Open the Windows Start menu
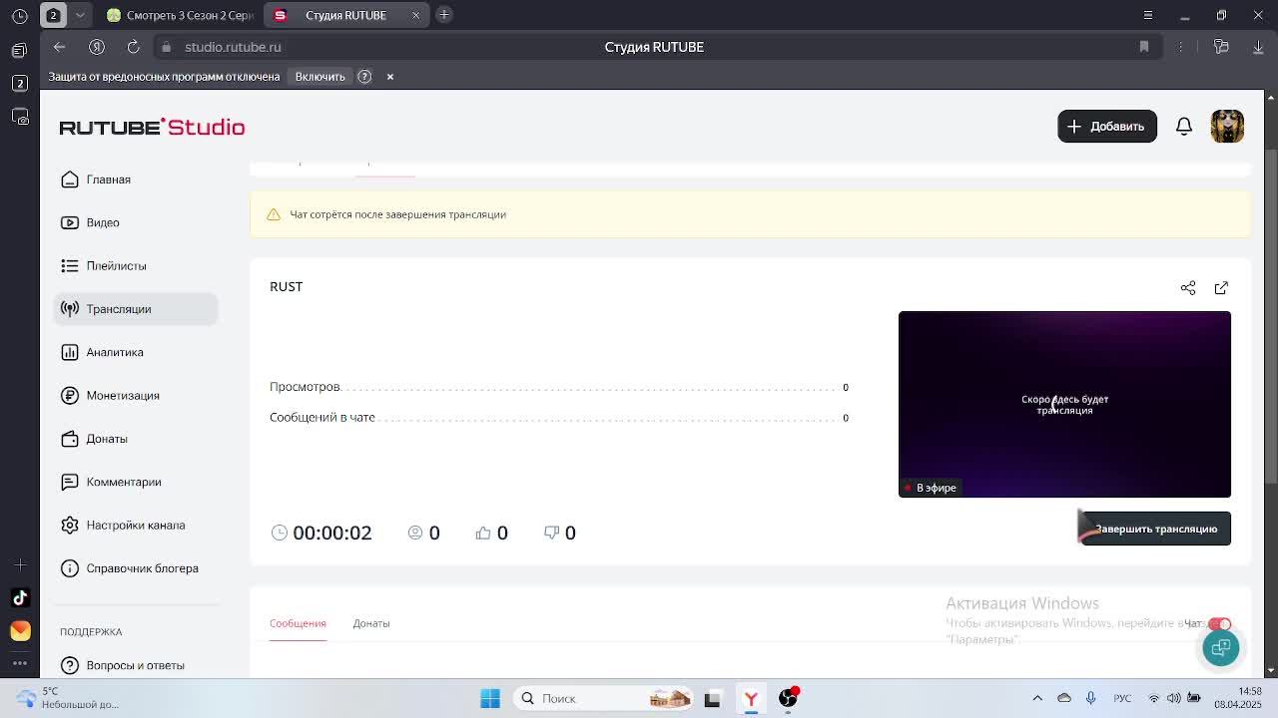 pos(490,698)
